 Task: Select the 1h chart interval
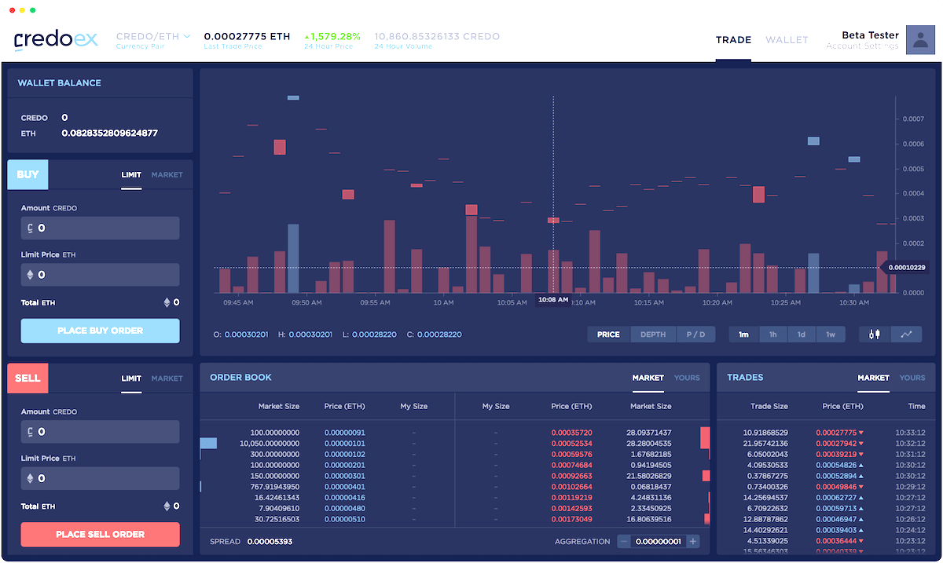[772, 335]
